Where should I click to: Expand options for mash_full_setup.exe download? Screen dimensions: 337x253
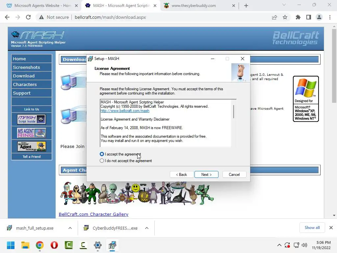(x=70, y=228)
